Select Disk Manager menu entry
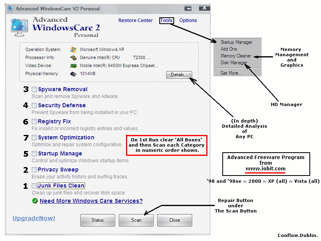 [234, 63]
